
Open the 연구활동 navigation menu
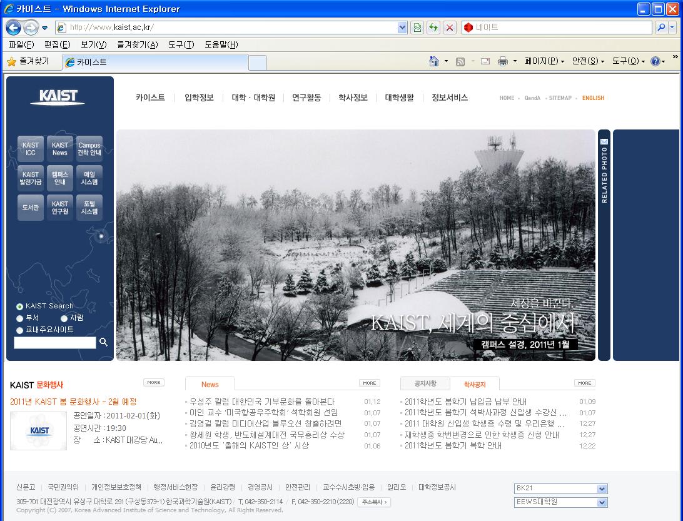[x=306, y=98]
